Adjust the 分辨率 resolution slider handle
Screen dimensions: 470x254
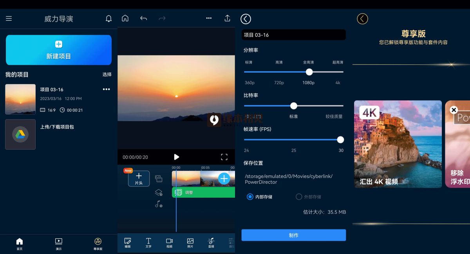(309, 72)
